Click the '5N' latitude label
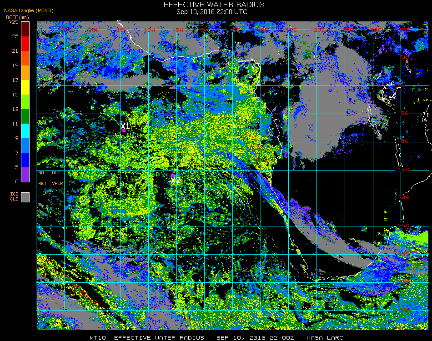 pos(404,57)
